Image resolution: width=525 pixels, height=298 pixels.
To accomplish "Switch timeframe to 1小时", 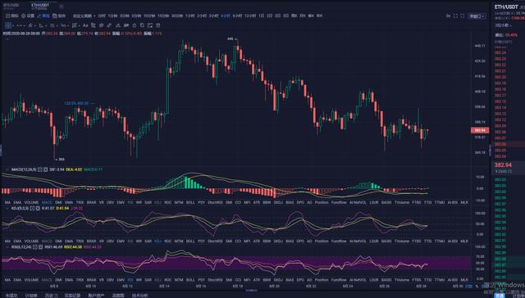I will pyautogui.click(x=190, y=16).
